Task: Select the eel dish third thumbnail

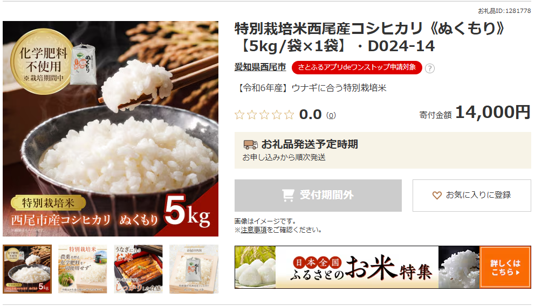Action: (x=138, y=269)
